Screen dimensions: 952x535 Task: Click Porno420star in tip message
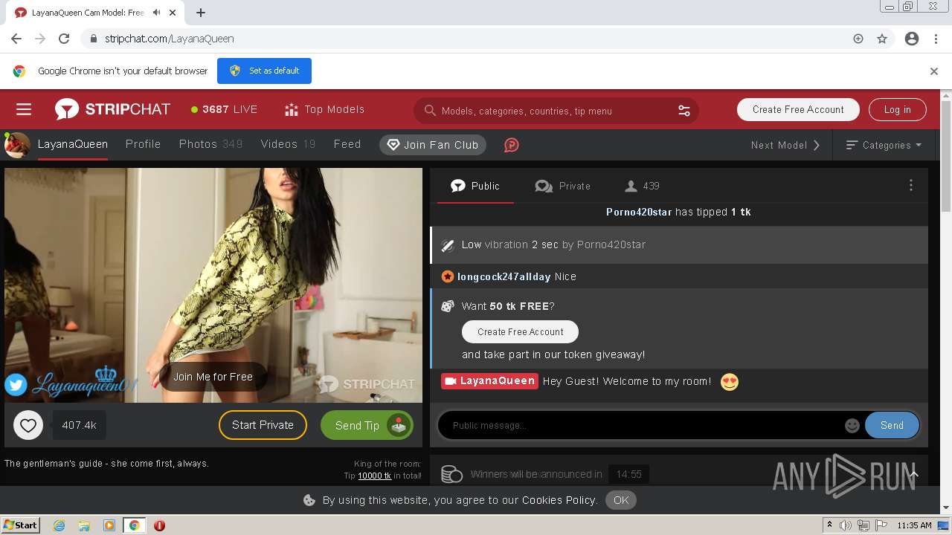click(639, 212)
